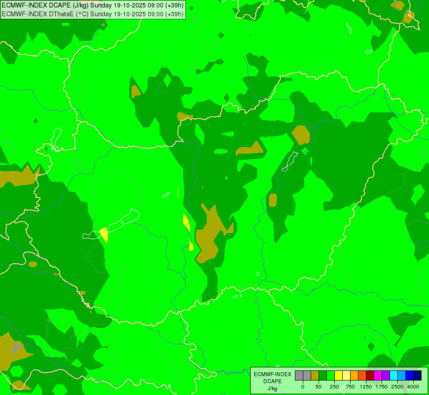Click the legend title ECMWF-INDEX
This screenshot has height=395, width=429.
click(x=273, y=374)
